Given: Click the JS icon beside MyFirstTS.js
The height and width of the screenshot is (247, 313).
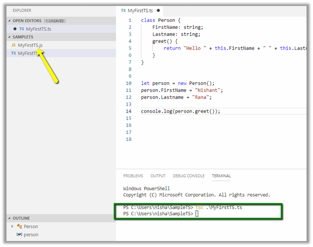Looking at the screenshot, I should tap(13, 45).
